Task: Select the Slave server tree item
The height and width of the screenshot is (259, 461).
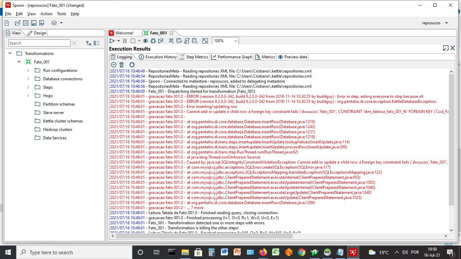Action: (x=53, y=113)
